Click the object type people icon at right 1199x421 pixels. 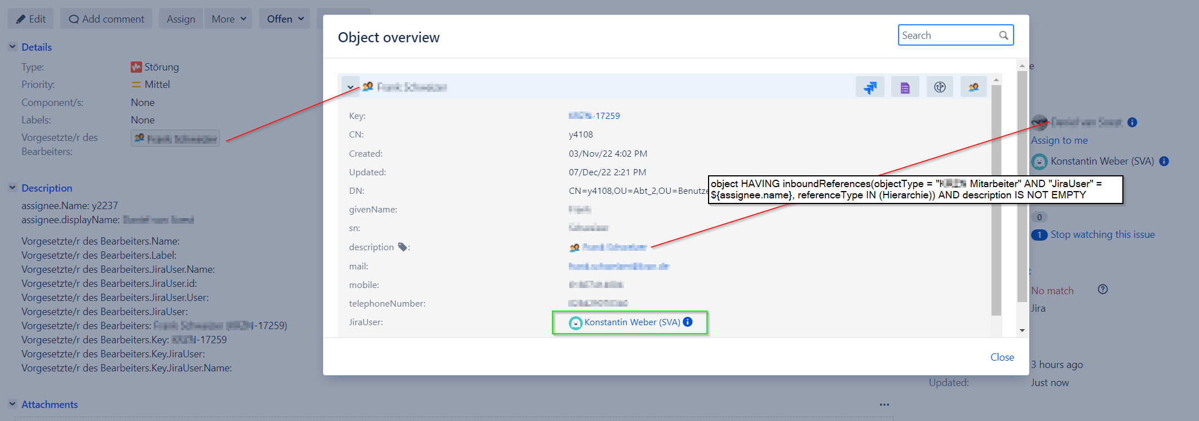974,87
